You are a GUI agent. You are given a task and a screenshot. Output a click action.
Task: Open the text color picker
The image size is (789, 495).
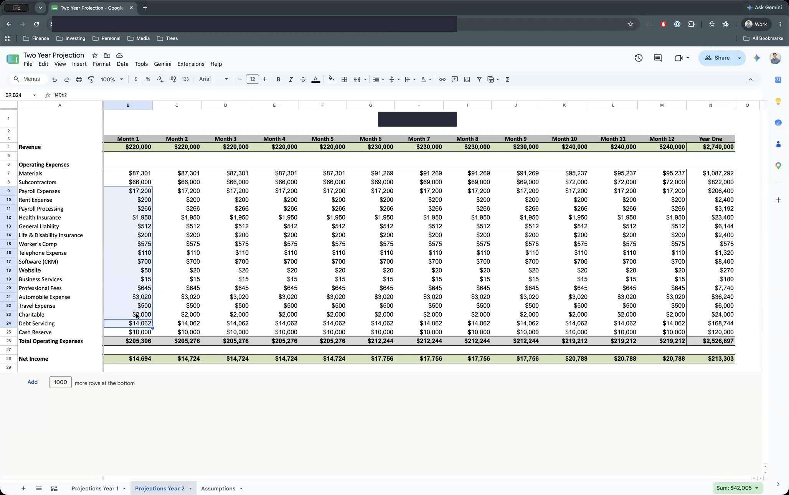point(316,79)
